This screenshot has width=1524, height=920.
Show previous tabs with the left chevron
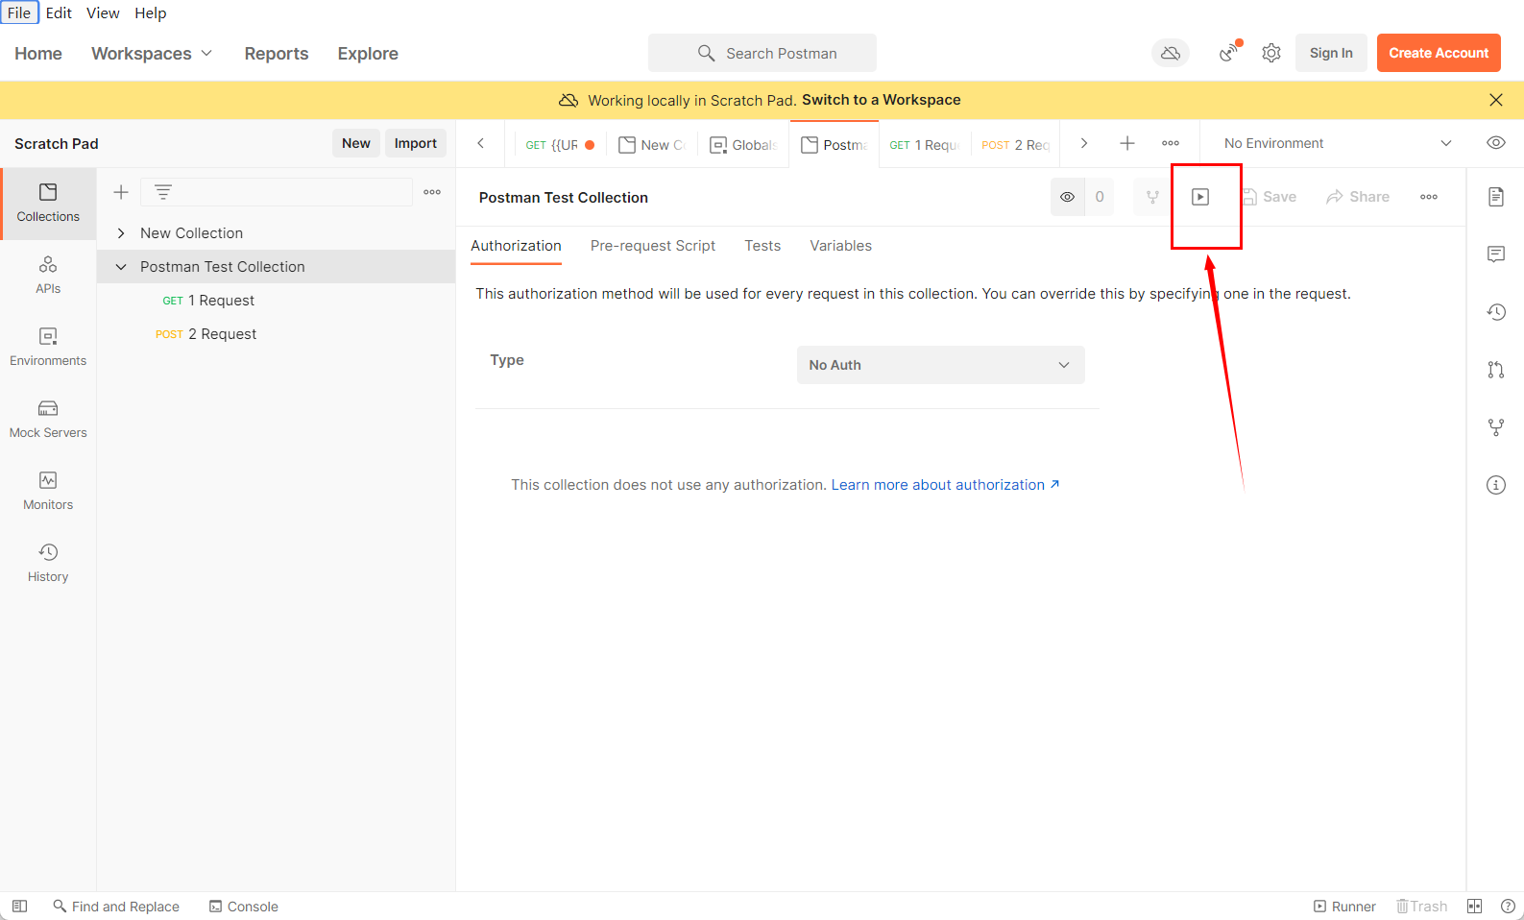point(481,143)
